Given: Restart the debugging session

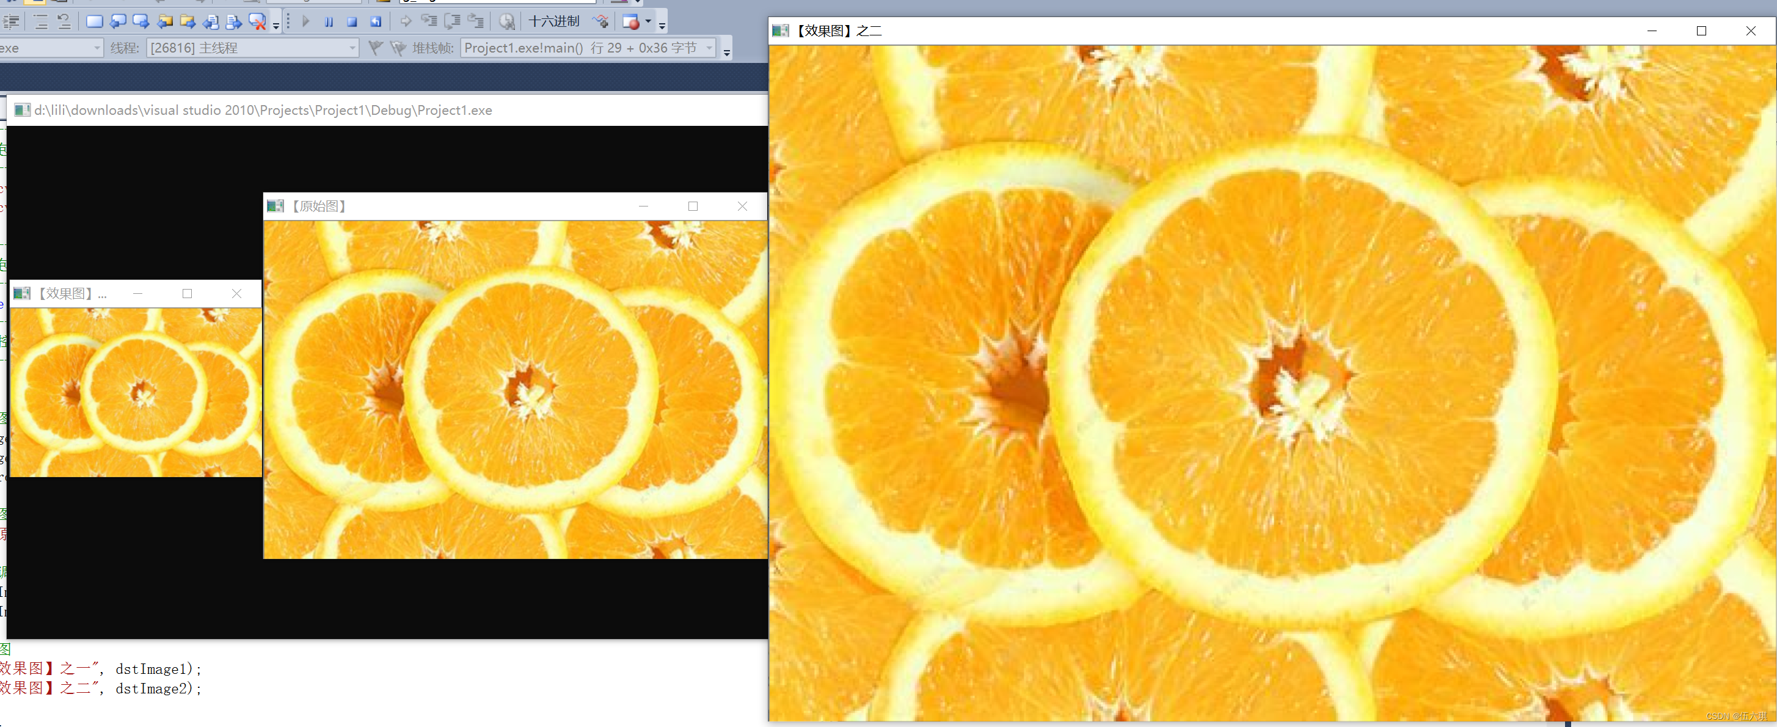Looking at the screenshot, I should pos(375,21).
